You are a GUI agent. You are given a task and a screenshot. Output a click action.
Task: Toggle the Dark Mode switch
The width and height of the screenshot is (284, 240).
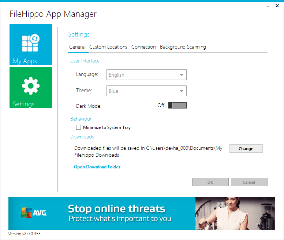click(x=177, y=105)
